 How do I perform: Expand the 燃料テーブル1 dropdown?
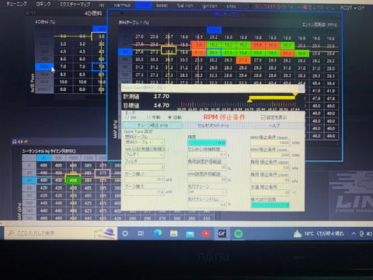(145, 142)
